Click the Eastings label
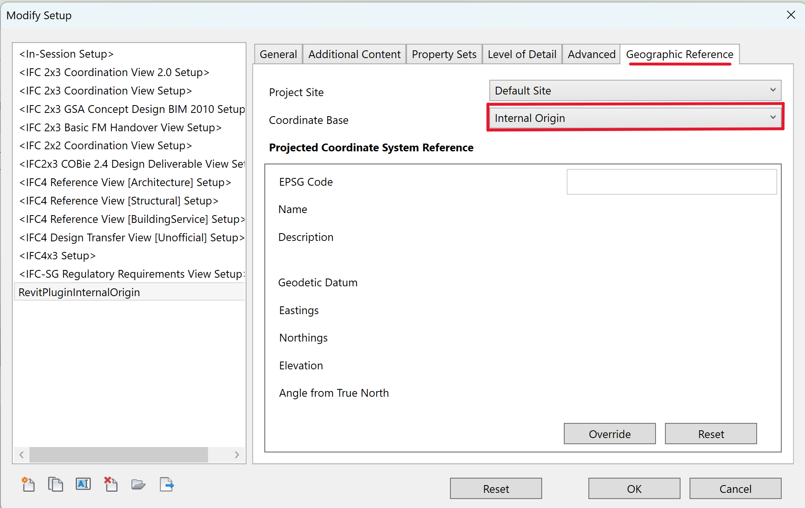Screen dimensions: 805x508 (299, 310)
